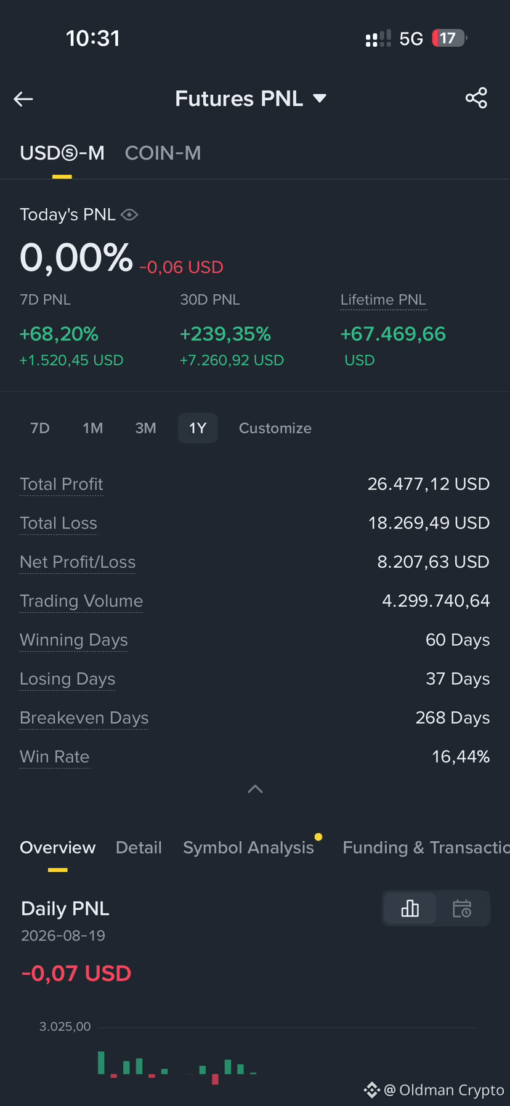Choose the 1M time range
Screen dimensions: 510x1106
[93, 428]
